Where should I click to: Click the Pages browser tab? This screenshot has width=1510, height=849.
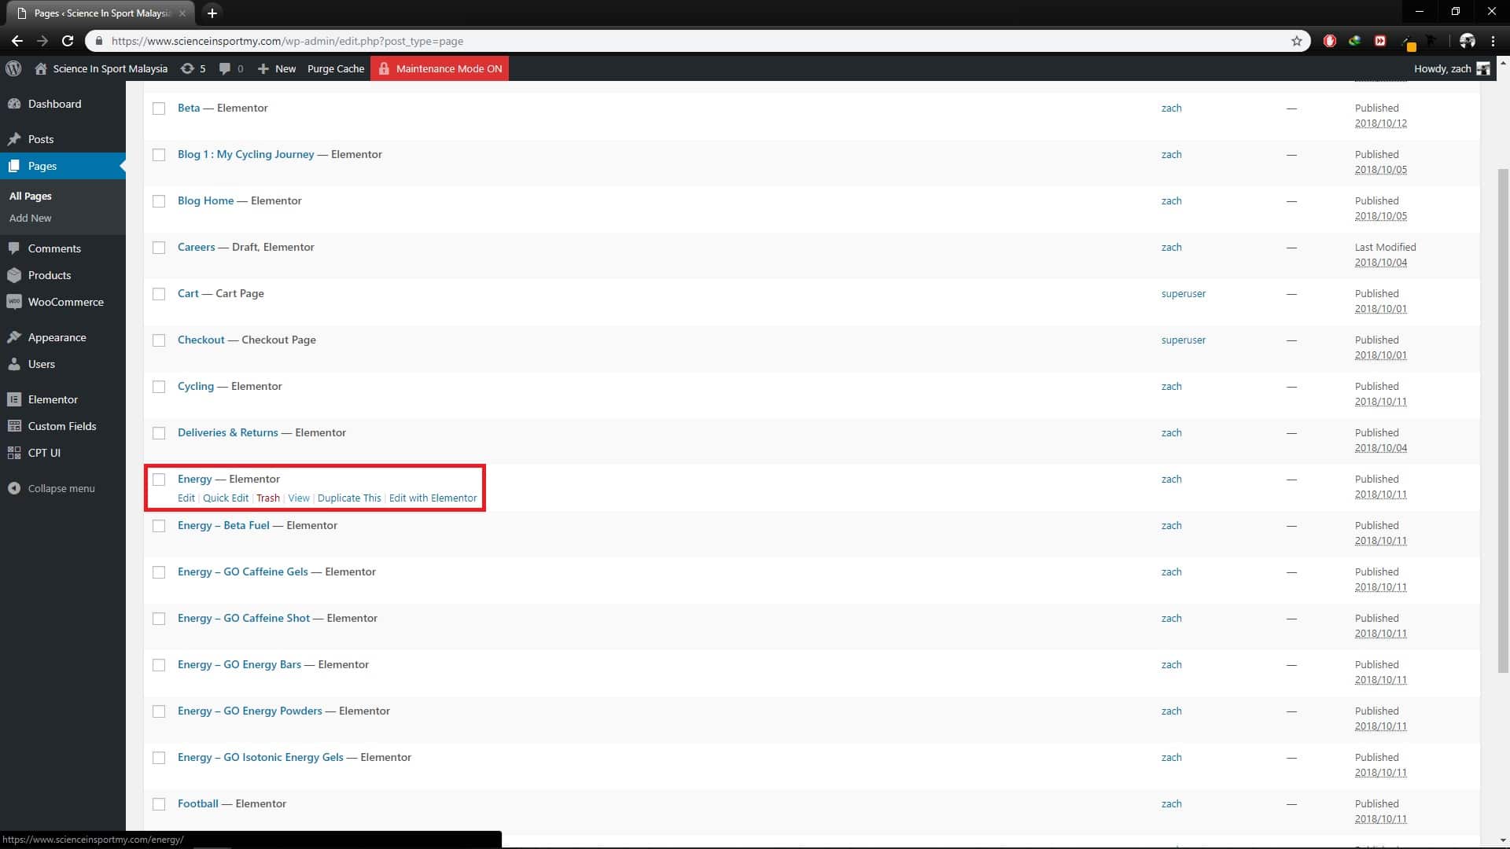tap(101, 13)
